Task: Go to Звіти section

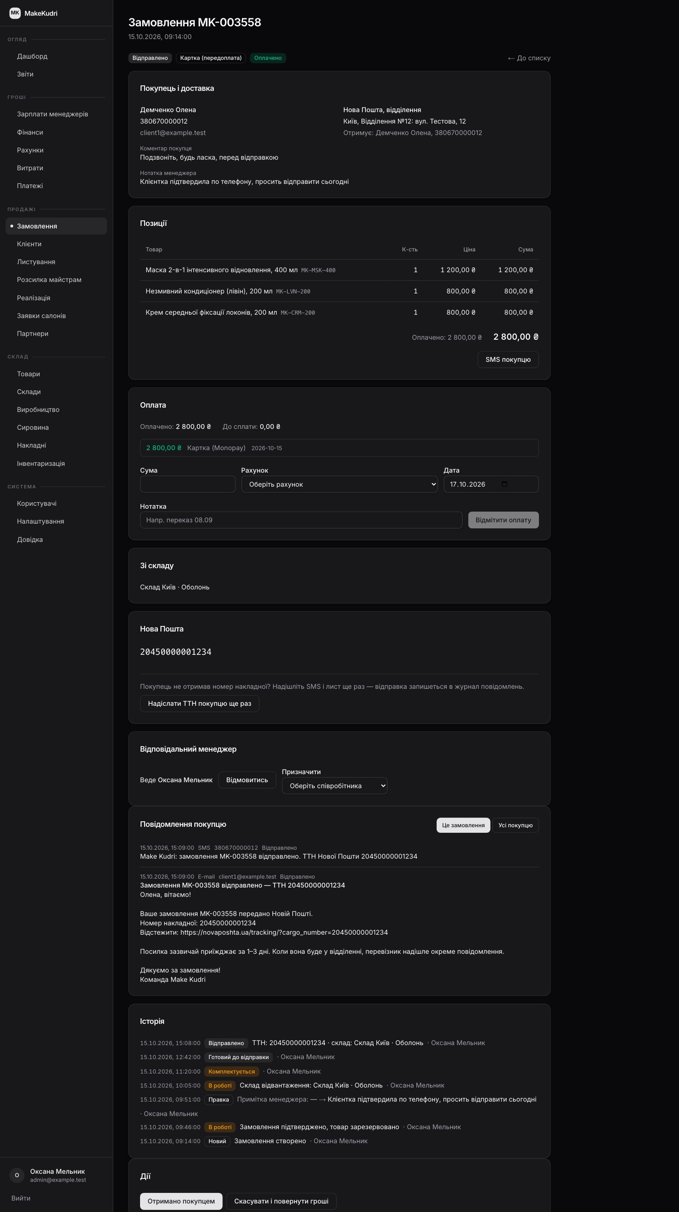Action: (x=56, y=74)
